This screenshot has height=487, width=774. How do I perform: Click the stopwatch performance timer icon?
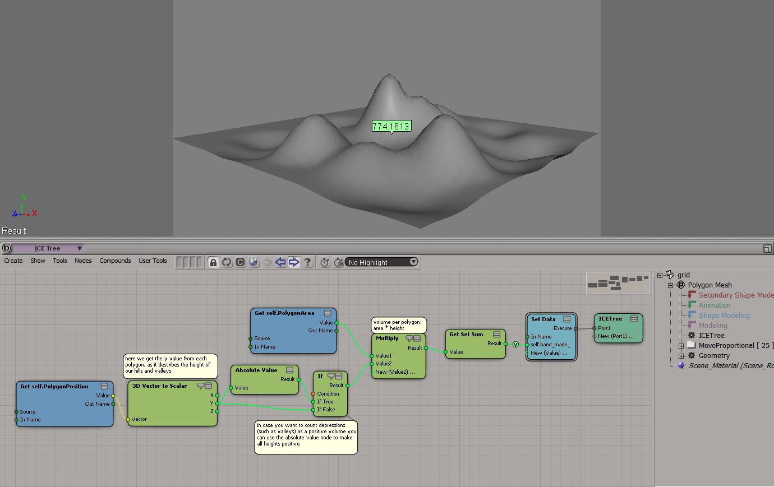[325, 262]
